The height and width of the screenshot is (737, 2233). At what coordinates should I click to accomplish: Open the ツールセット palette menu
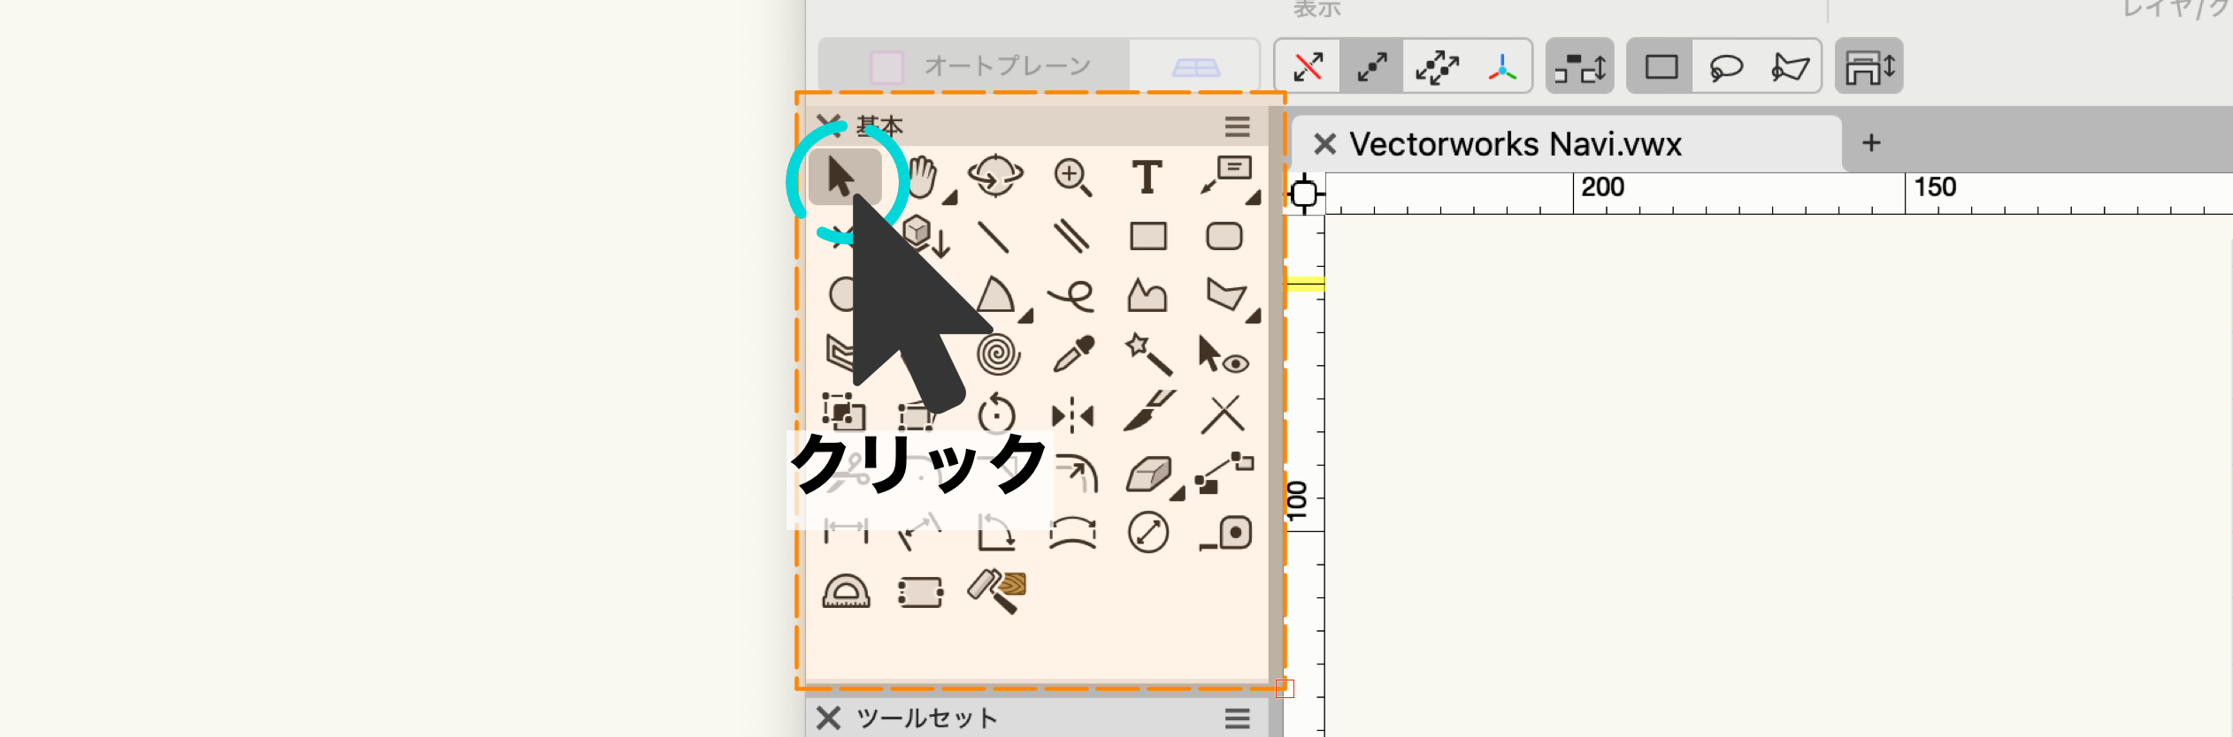click(x=1237, y=718)
